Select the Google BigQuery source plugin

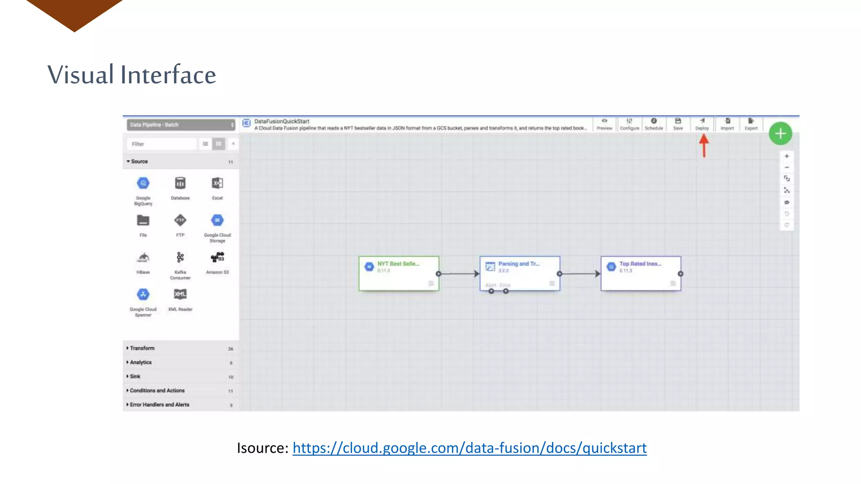(143, 184)
